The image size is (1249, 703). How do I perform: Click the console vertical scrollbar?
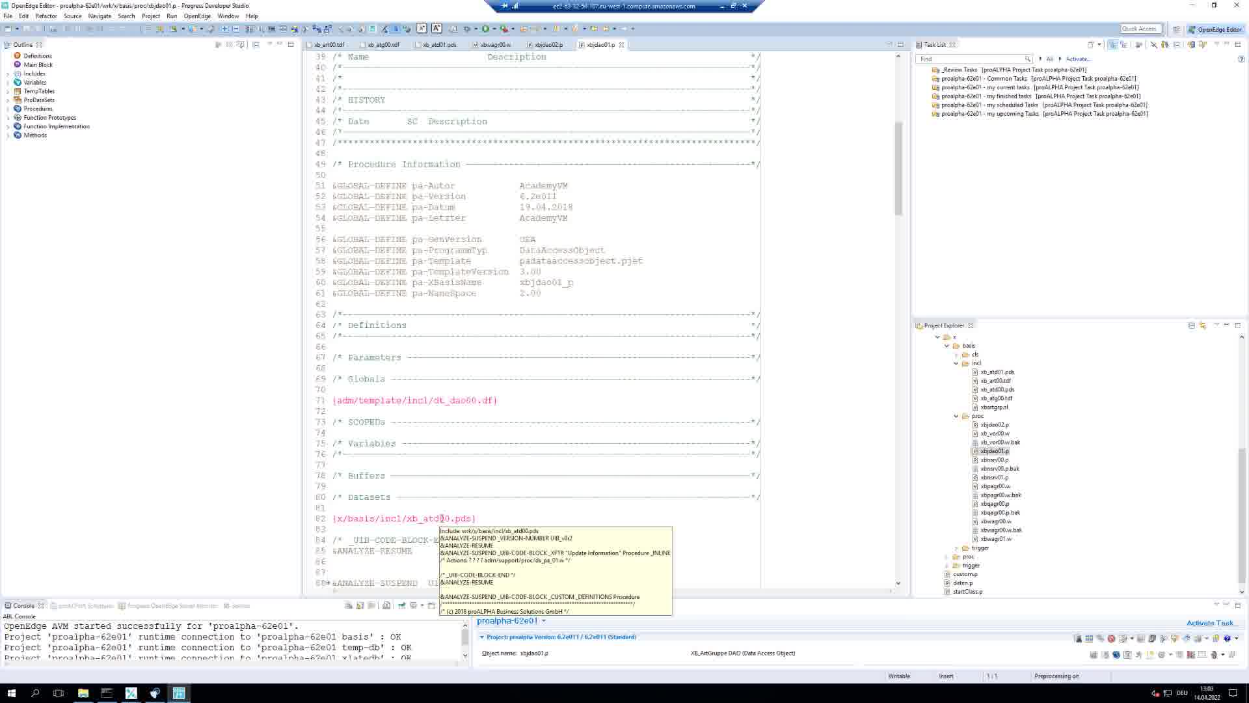click(464, 639)
